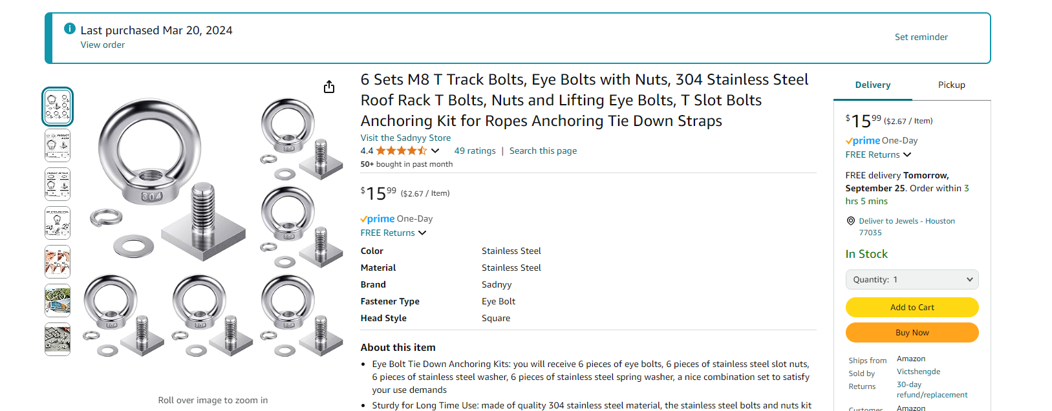Image resolution: width=1052 pixels, height=411 pixels.
Task: Expand FREE Returns below the main price
Action: [393, 233]
